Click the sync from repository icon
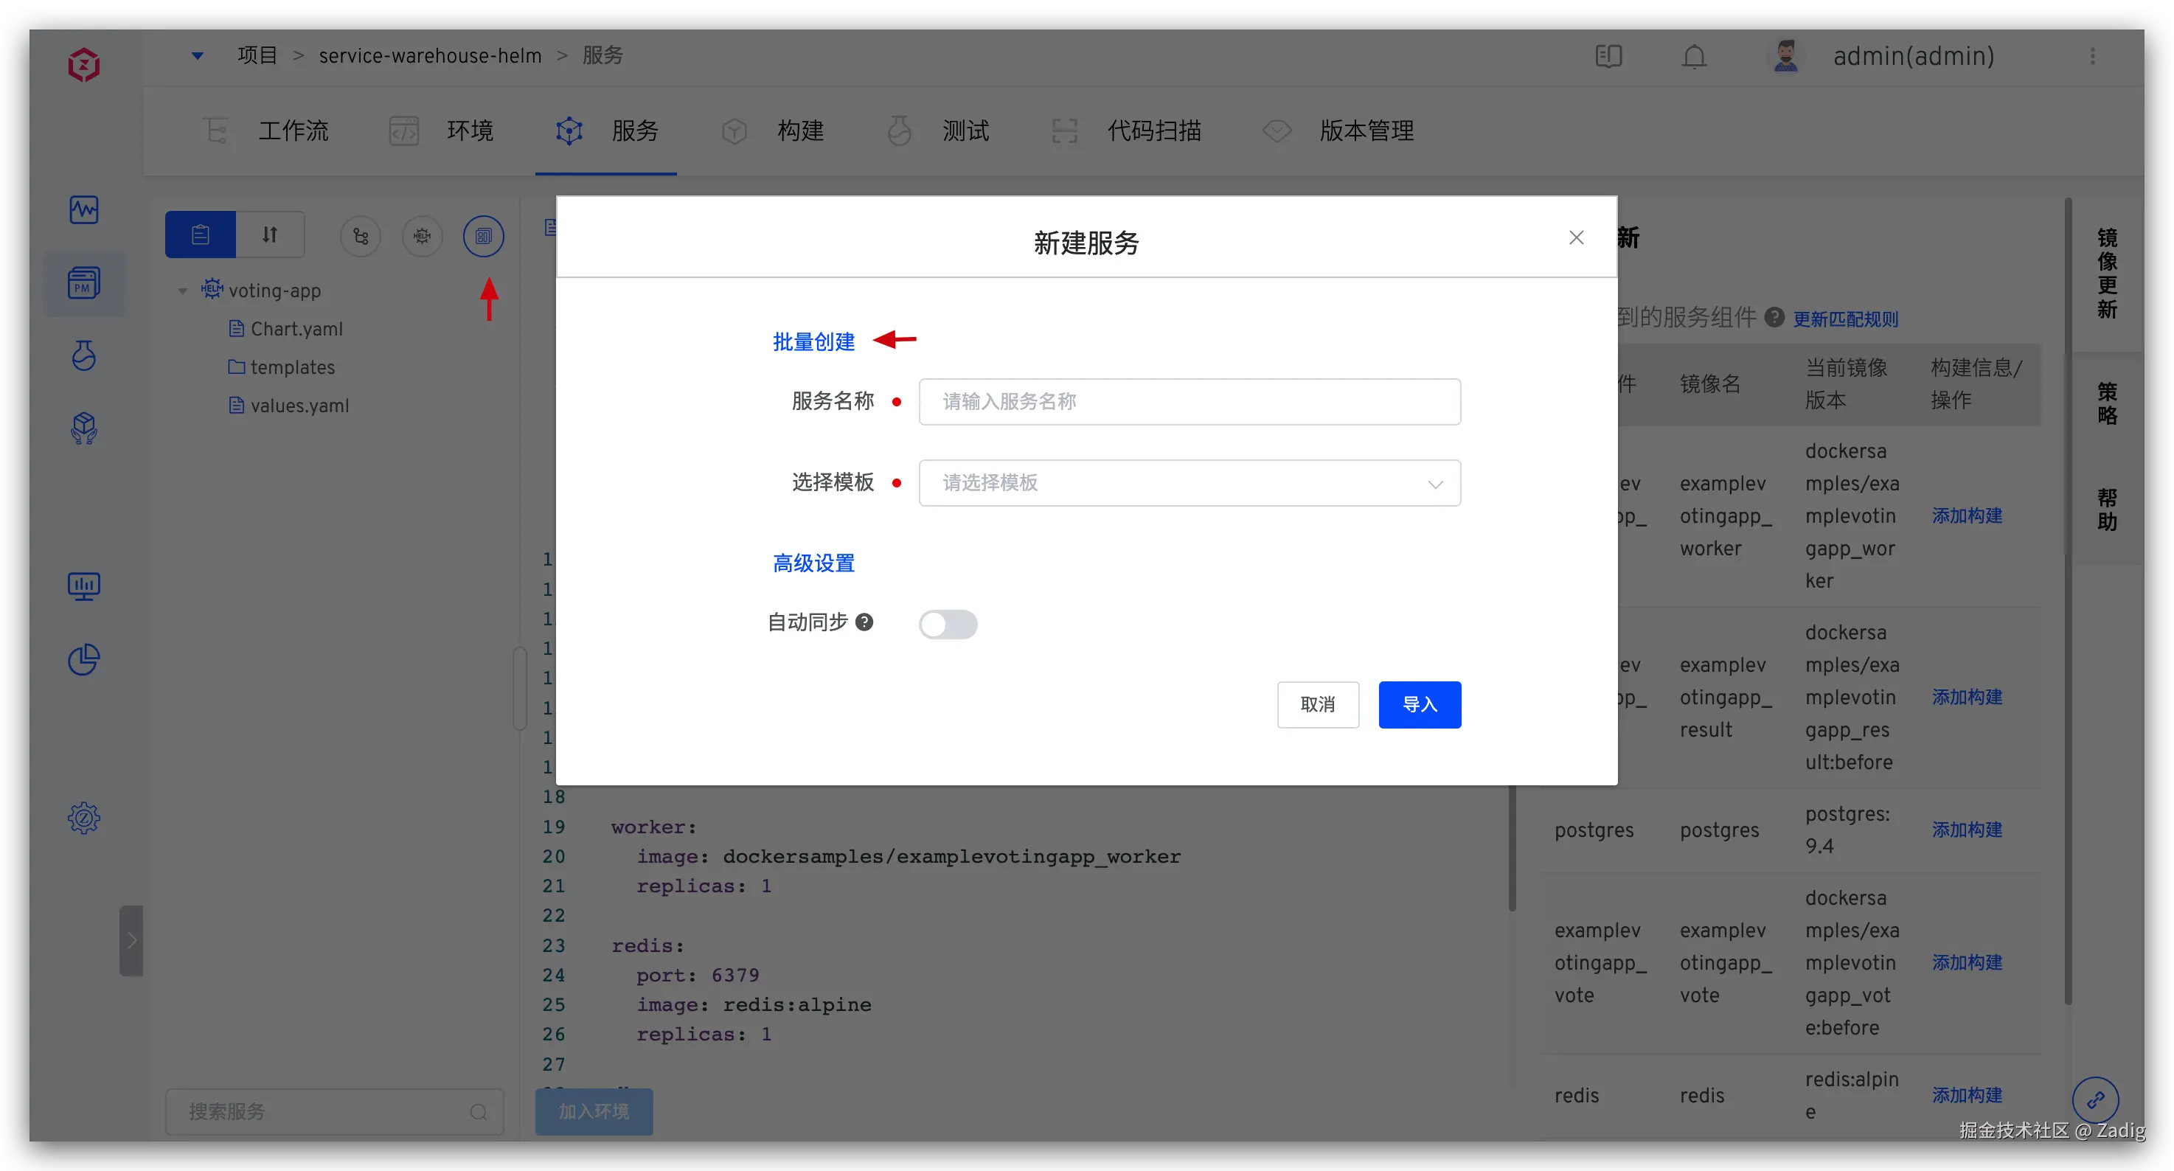 tap(361, 236)
